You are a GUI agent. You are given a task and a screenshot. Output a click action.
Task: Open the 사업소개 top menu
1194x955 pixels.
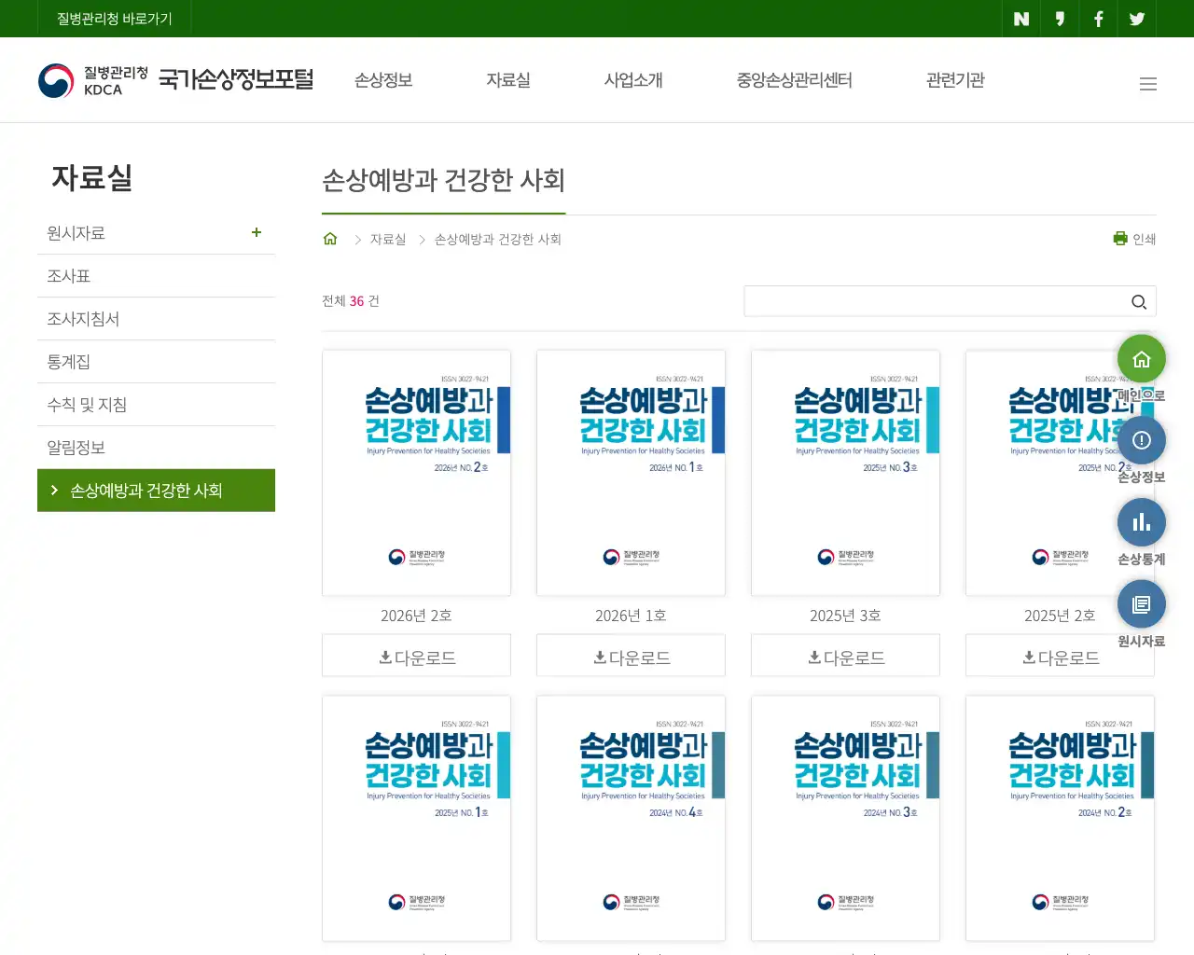[633, 80]
